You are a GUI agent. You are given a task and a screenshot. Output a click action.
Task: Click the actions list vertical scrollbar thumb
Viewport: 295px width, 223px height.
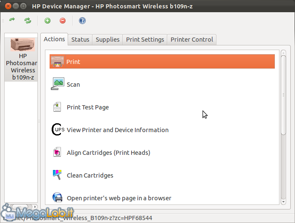(283, 95)
